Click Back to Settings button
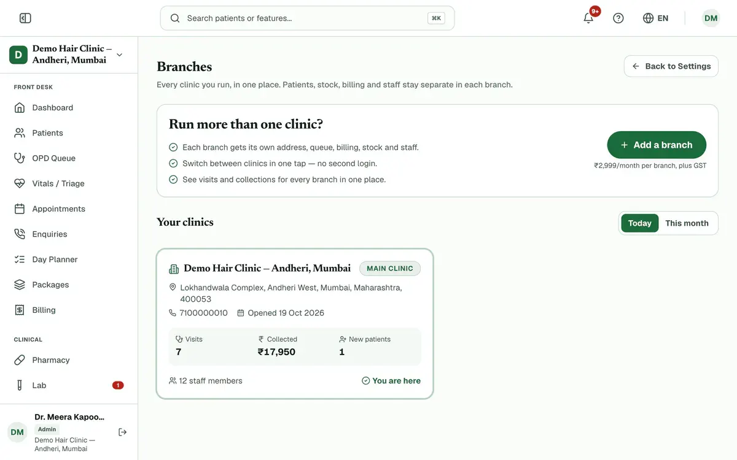 coord(671,66)
